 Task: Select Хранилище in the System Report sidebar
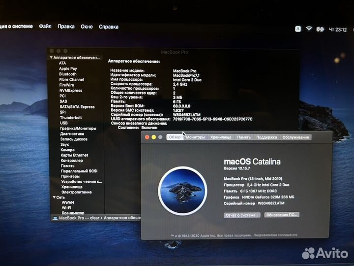72,187
